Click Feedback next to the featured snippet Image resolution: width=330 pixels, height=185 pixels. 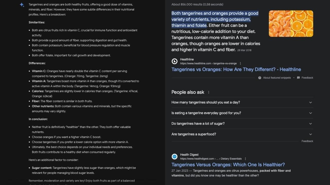coord(307,78)
